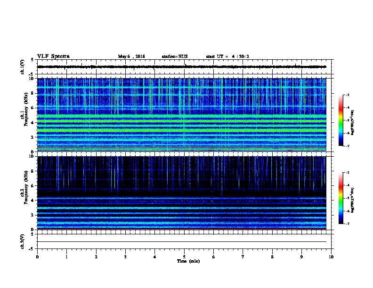This screenshot has height=288, width=373.
Task: Click the ch.2 spectrogram color scale bar
Action: 341,198
